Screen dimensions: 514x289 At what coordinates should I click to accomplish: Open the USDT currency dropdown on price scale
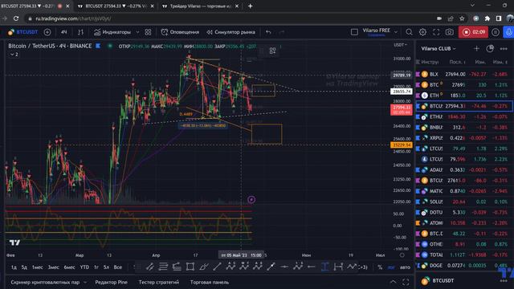(400, 45)
